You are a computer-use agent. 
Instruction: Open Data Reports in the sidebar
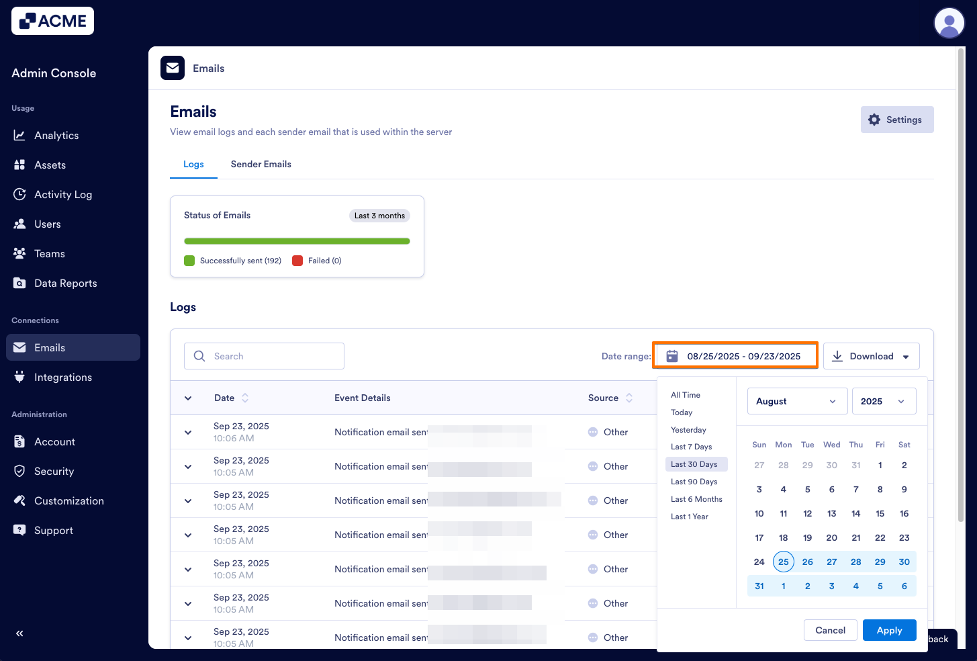[65, 283]
